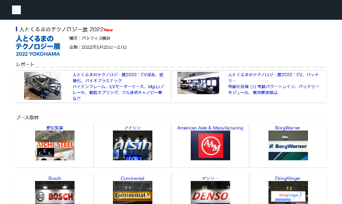
Task: Click the white square logo in header
Action: [16, 10]
